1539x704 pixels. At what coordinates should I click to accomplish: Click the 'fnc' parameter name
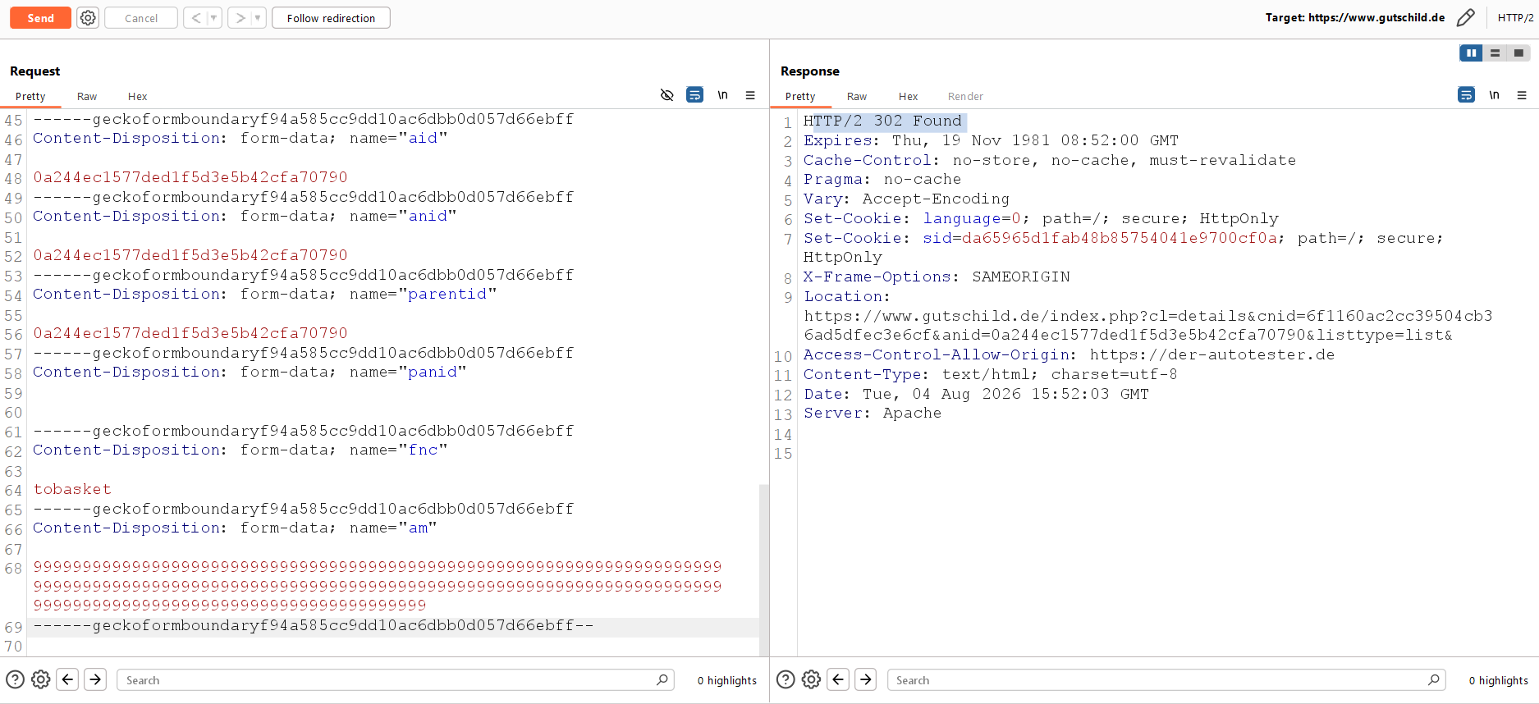[x=424, y=450]
